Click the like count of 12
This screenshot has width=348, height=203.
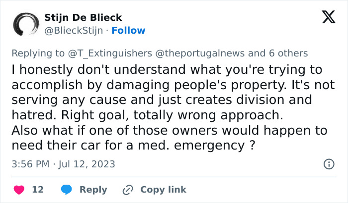click(38, 190)
